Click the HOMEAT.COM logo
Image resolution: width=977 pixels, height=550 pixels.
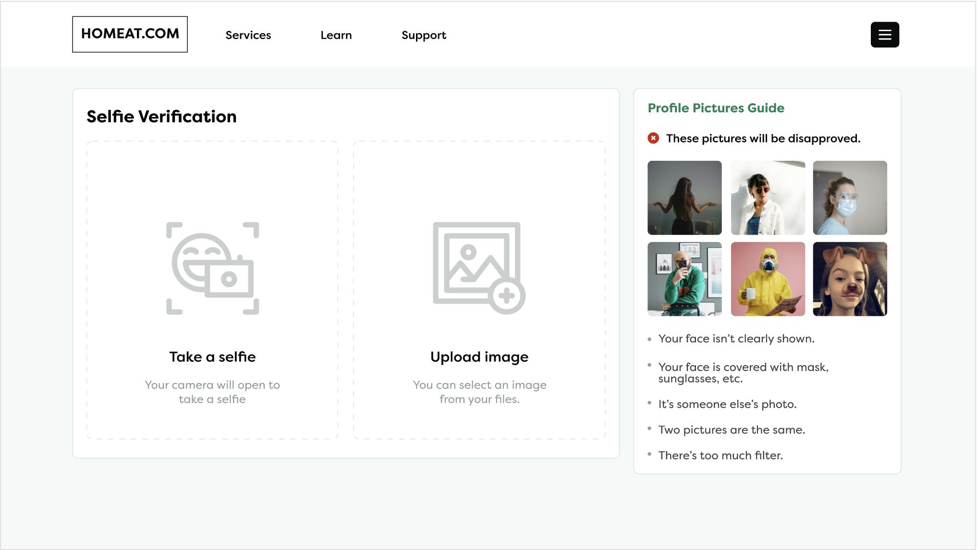tap(130, 34)
